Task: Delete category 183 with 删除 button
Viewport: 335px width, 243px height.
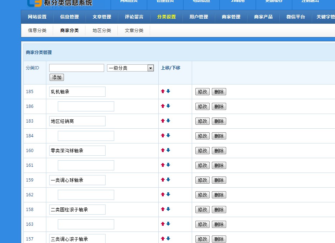Action: click(219, 121)
